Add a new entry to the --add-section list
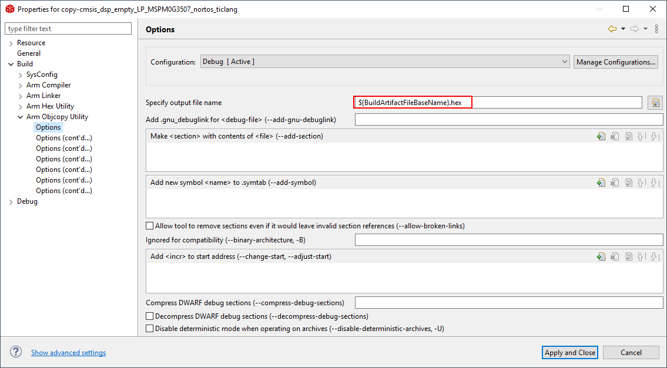 pyautogui.click(x=601, y=136)
